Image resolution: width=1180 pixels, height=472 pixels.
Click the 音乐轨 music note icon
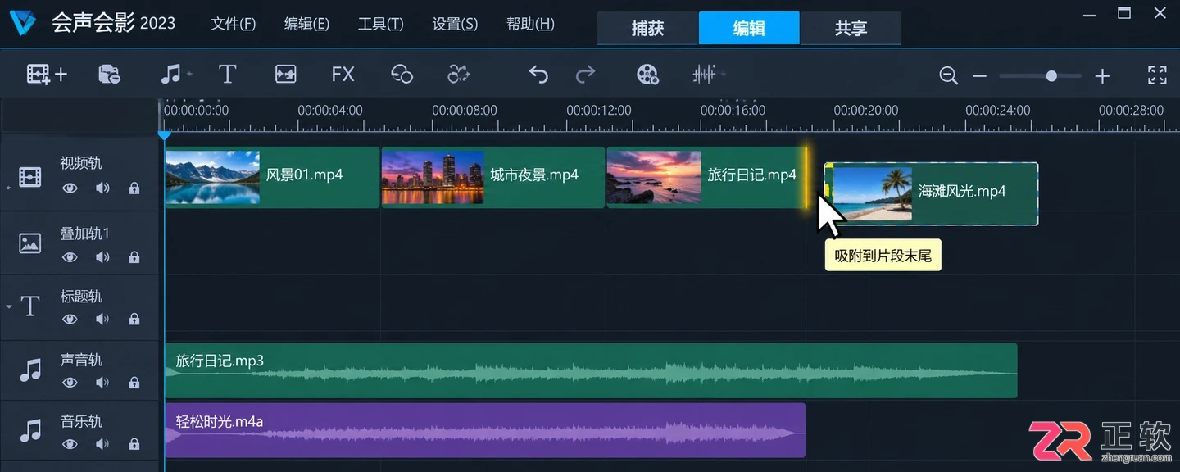(30, 431)
